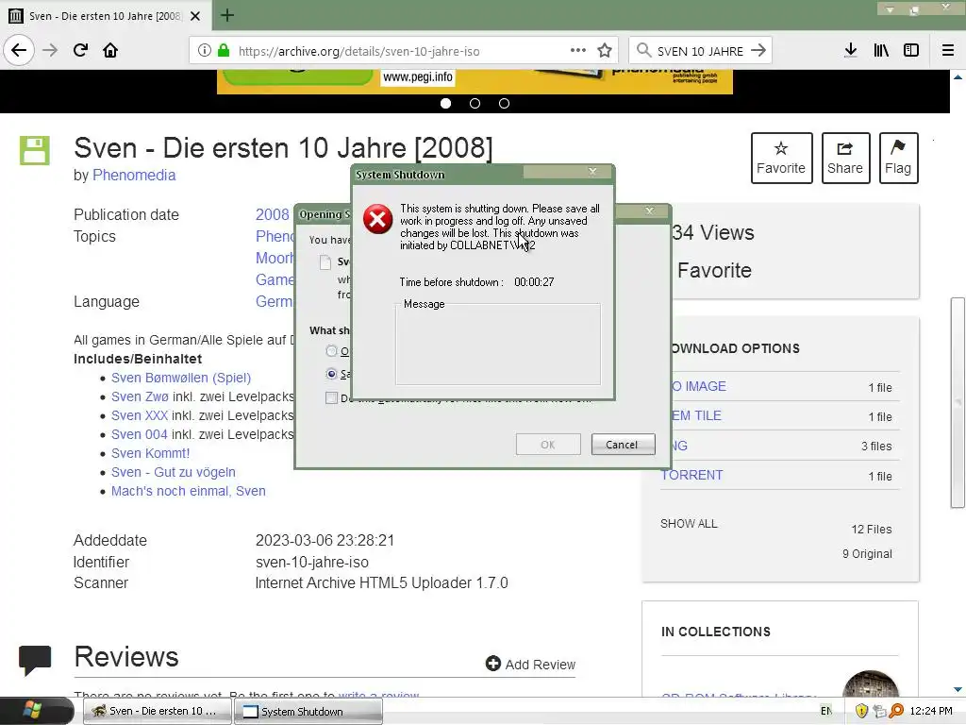Viewport: 966px width, 725px height.
Task: Open the Sven - Gut zu vögeln link
Action: click(174, 472)
